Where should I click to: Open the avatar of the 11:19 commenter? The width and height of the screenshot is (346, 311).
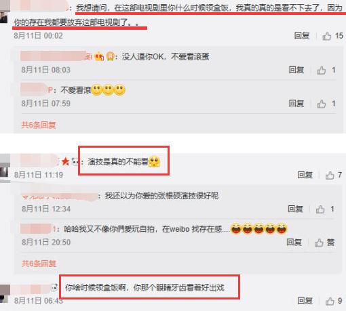pos(5,168)
